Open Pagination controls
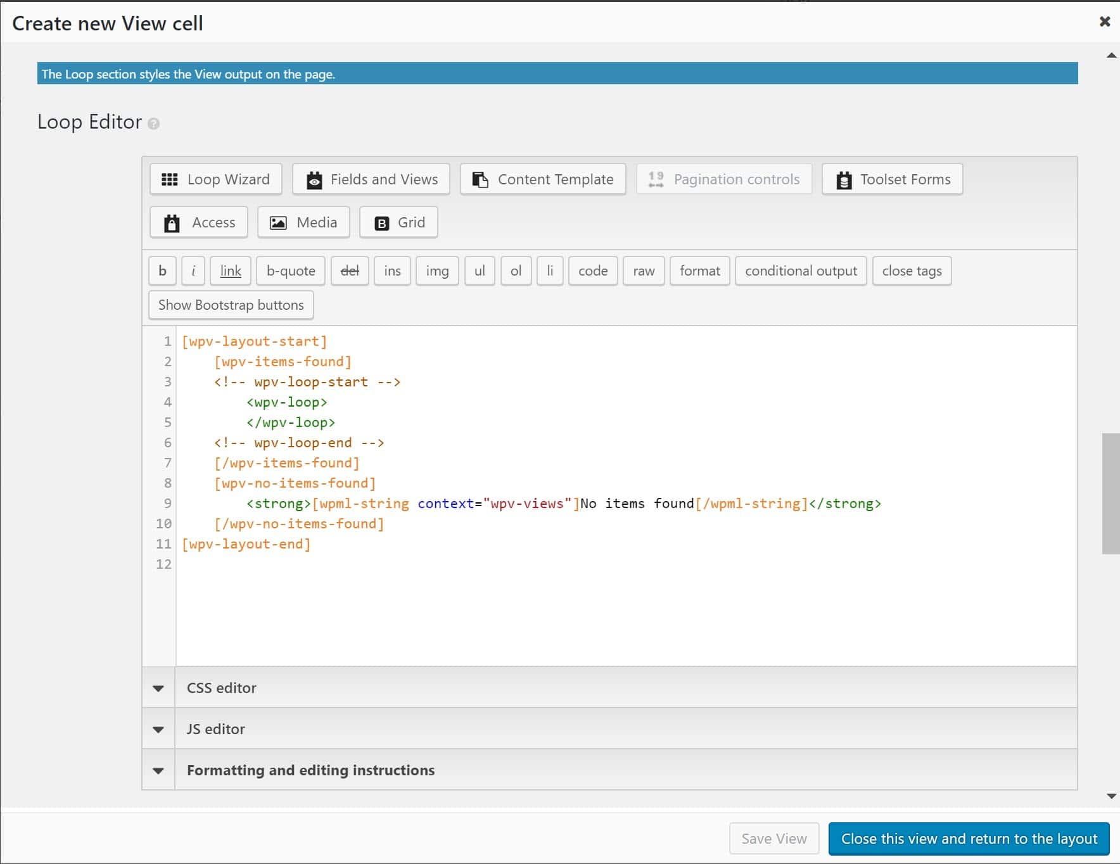 pyautogui.click(x=724, y=179)
